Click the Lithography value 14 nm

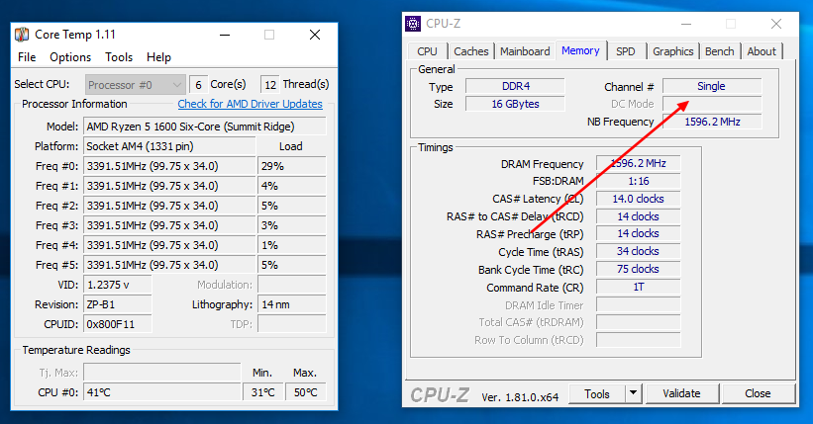tap(292, 304)
